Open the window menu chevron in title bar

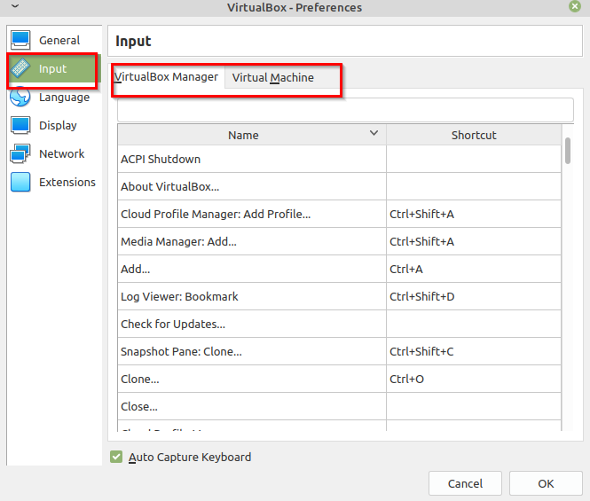pyautogui.click(x=15, y=6)
